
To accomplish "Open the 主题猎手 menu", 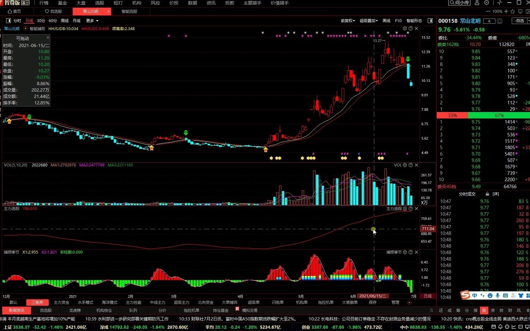I will [253, 3].
